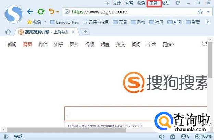Click horizontal scrollbar left arrow
The height and width of the screenshot is (140, 214).
click(x=4, y=130)
